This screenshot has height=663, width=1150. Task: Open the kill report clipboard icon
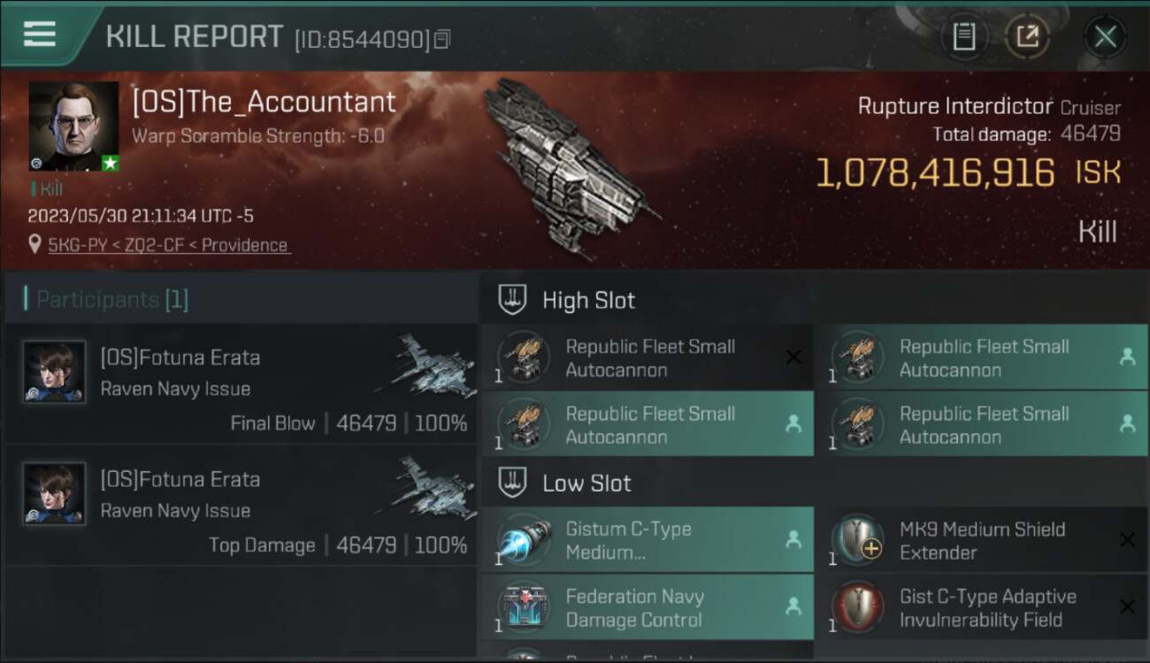click(x=963, y=36)
